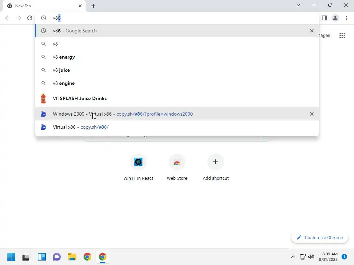
Task: Reload the page with the refresh icon
Action: 30,18
